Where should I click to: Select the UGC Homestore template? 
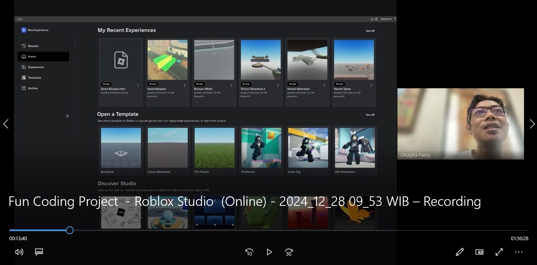tap(355, 150)
